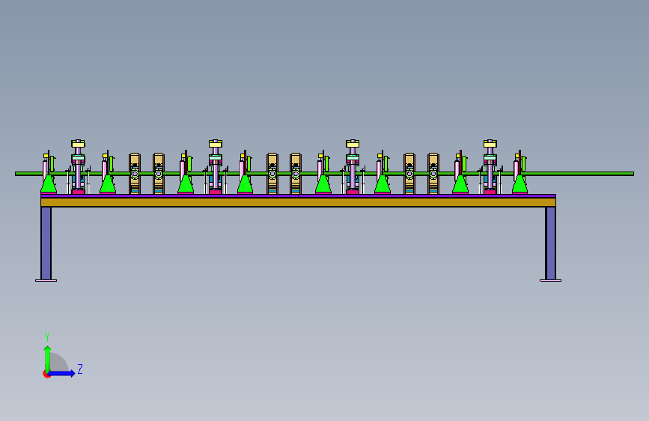This screenshot has width=649, height=421.
Task: Click the blue Z axis arrow of the triad
Action: coord(62,373)
